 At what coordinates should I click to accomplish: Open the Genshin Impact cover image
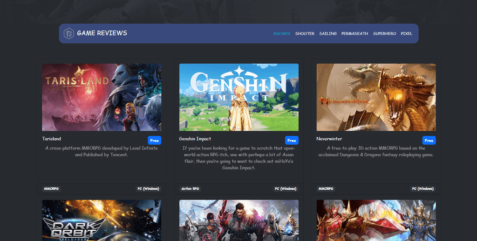(239, 97)
